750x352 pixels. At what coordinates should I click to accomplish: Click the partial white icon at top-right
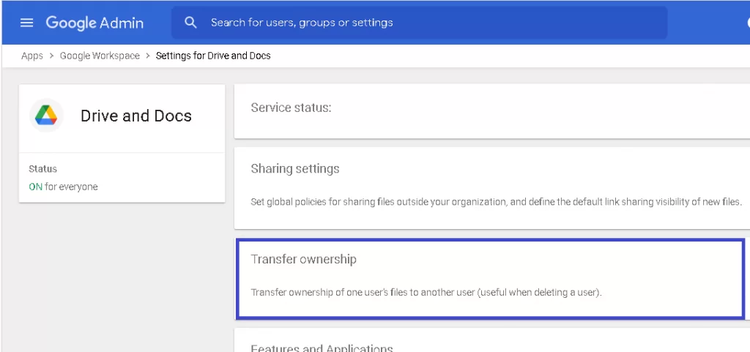pos(745,23)
